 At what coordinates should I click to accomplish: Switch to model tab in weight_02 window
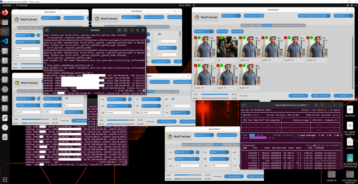[x=252, y=25]
